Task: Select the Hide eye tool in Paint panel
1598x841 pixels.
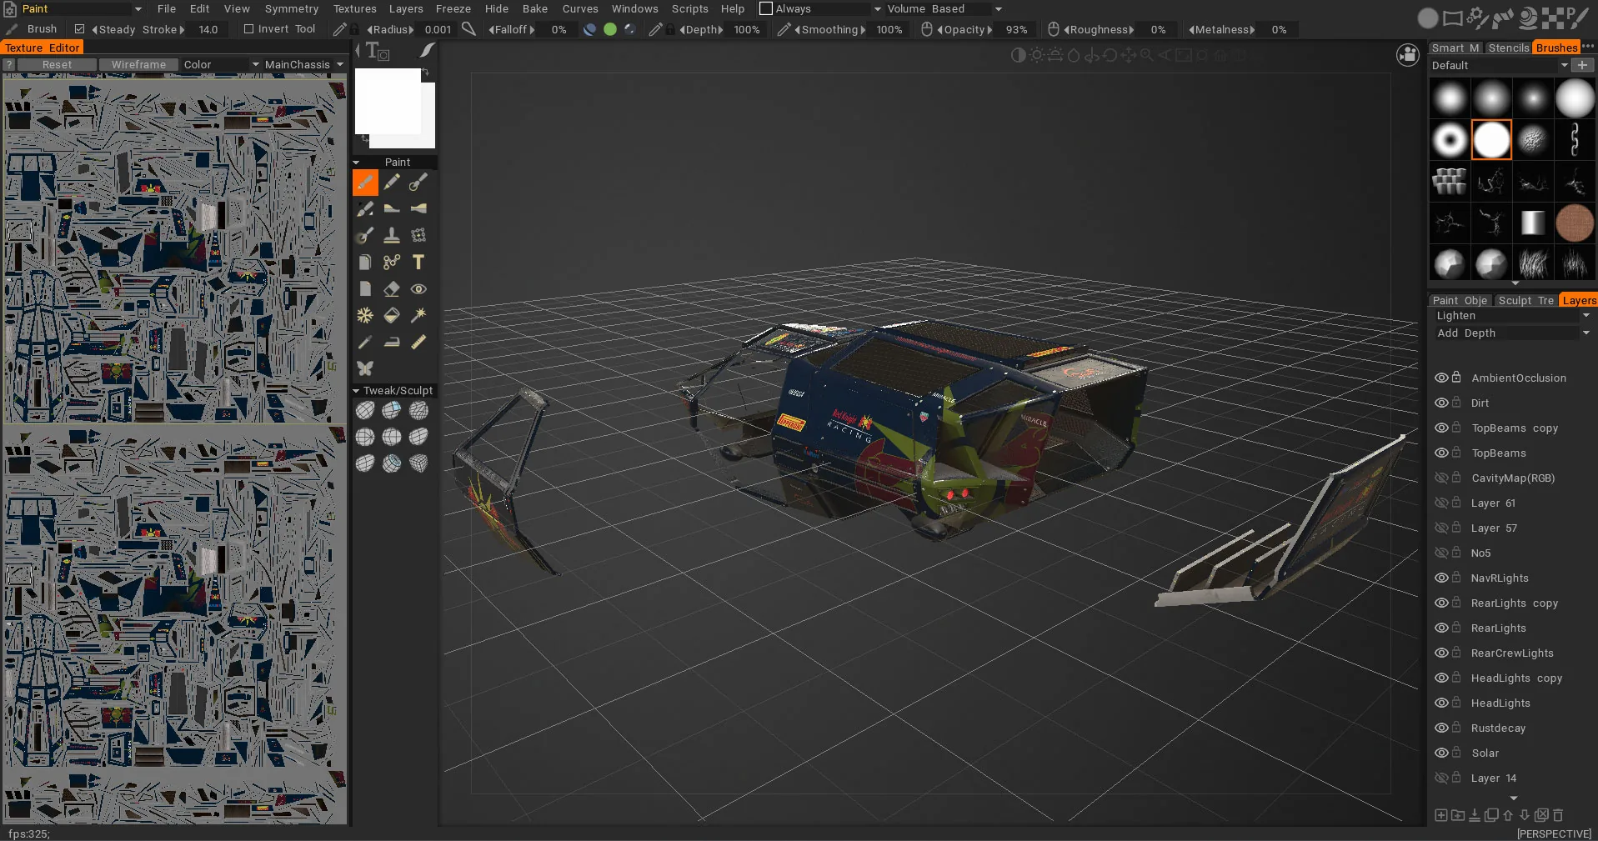Action: click(x=418, y=289)
